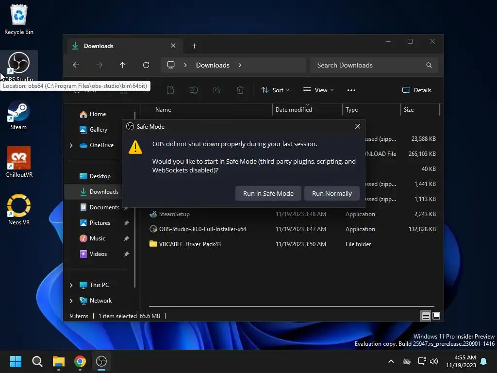Unpin Videos using pin icon
497x373 pixels.
tap(127, 254)
